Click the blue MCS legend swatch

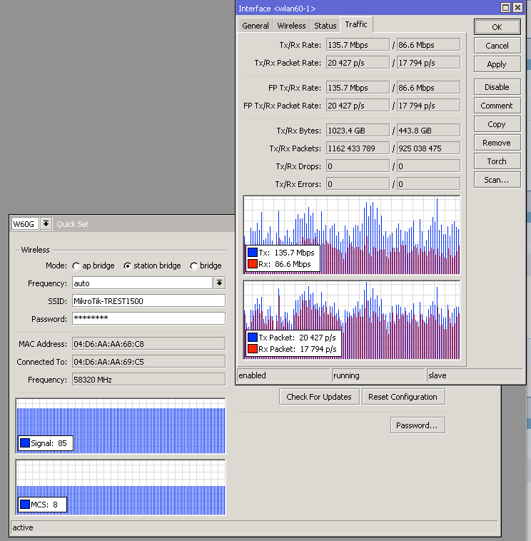(25, 505)
